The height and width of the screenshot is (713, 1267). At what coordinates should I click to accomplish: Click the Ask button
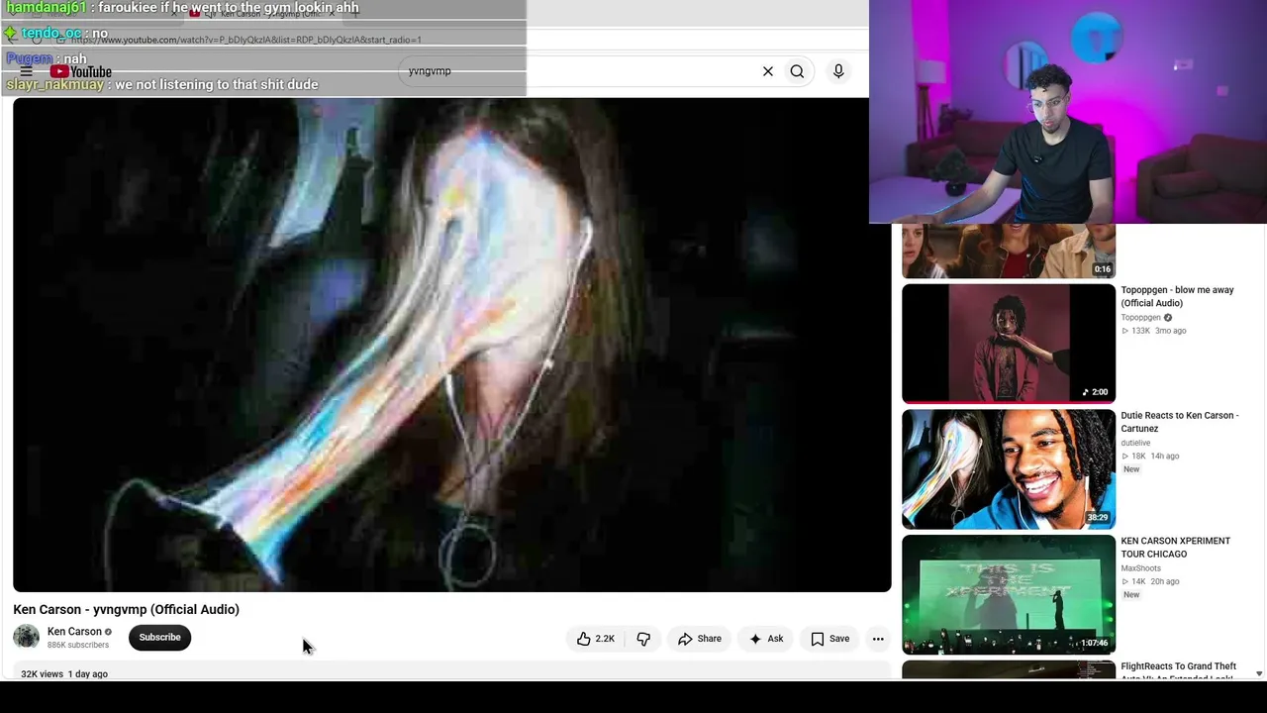(x=766, y=639)
